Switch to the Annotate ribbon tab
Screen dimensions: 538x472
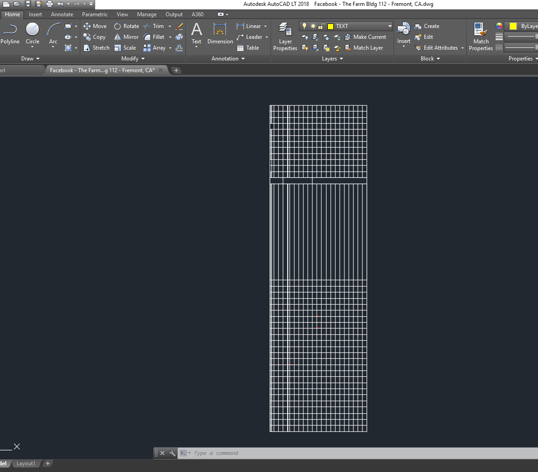pos(62,14)
